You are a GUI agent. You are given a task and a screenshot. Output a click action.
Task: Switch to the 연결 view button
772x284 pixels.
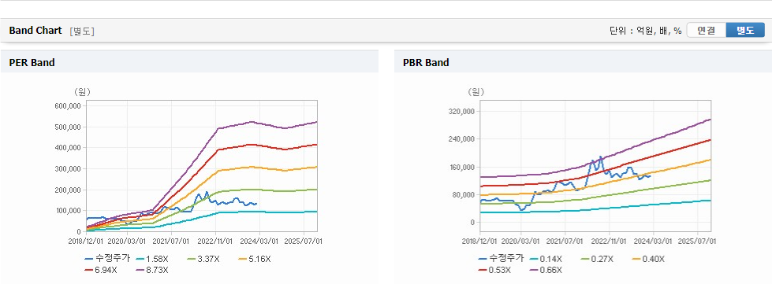click(x=706, y=31)
